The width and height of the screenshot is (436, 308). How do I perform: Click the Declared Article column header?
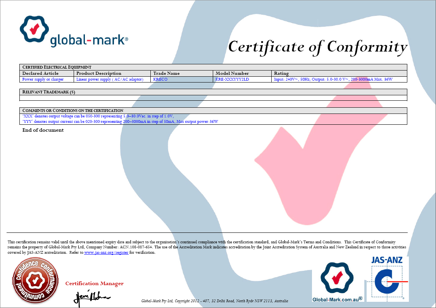click(x=40, y=73)
